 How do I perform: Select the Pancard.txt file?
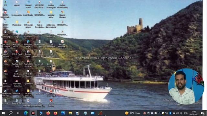[x=39, y=92]
